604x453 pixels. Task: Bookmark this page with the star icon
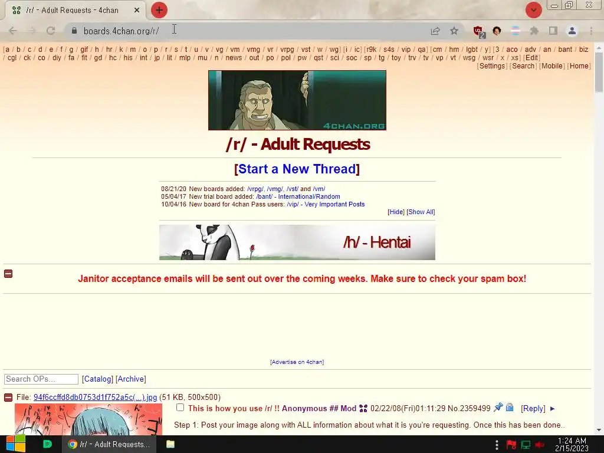(x=454, y=31)
